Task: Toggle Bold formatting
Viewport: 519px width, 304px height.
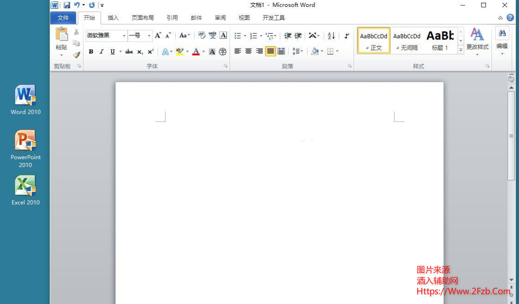Action: (91, 52)
